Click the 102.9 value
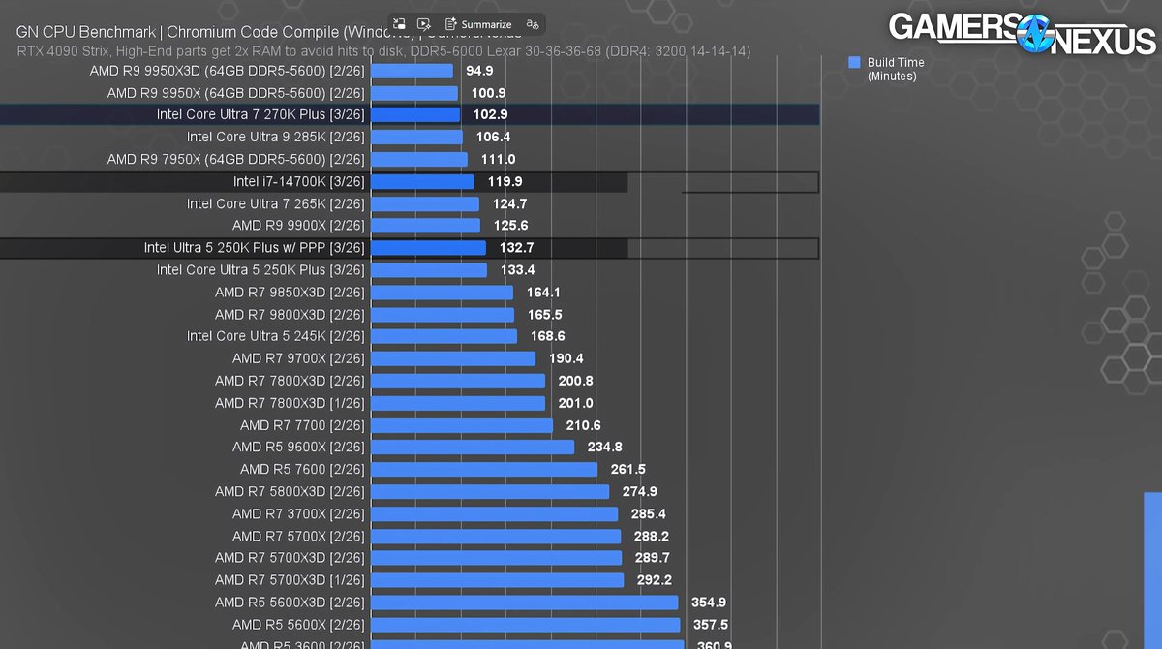This screenshot has height=649, width=1162. click(491, 114)
